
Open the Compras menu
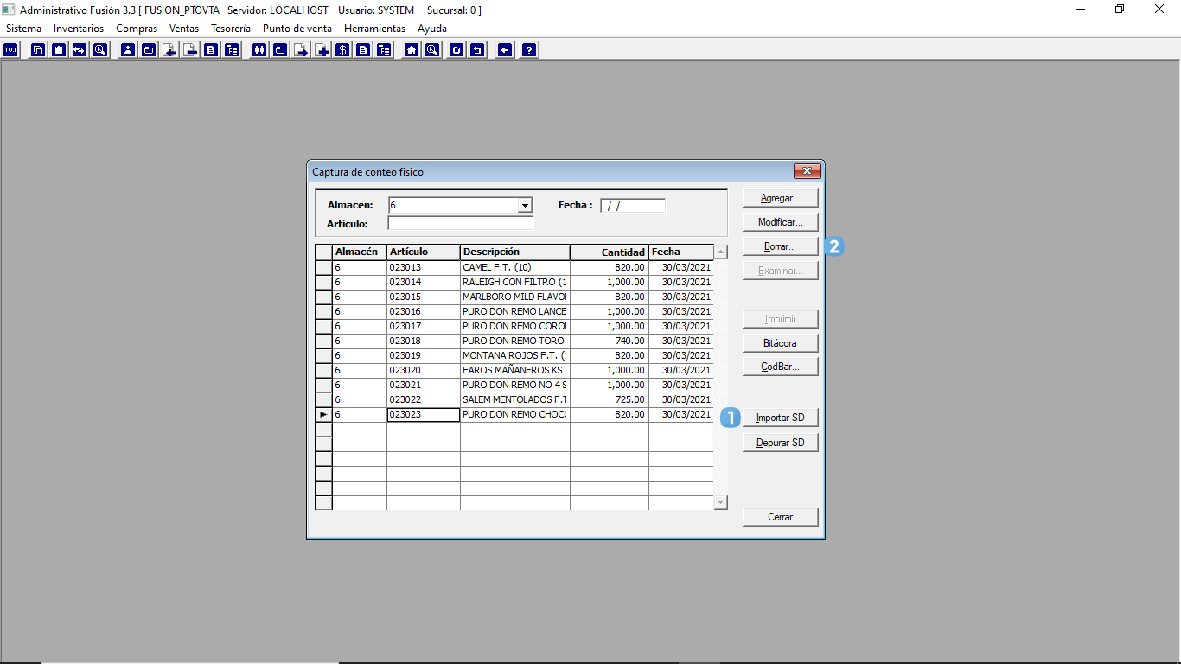click(137, 29)
